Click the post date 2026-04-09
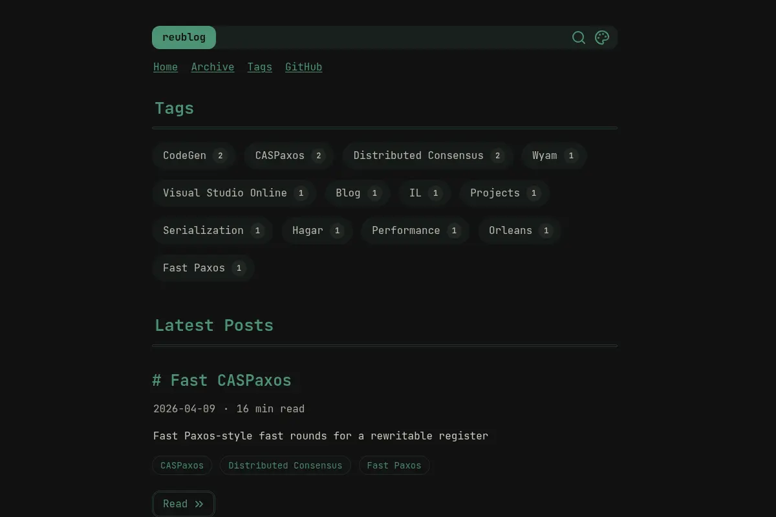 184,409
